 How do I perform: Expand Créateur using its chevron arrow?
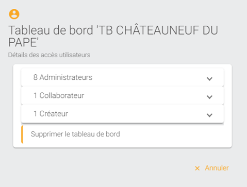pos(209,115)
